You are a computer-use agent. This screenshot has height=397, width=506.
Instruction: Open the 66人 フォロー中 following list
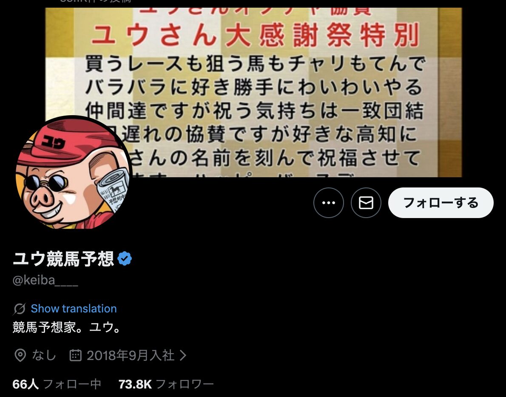pyautogui.click(x=57, y=384)
